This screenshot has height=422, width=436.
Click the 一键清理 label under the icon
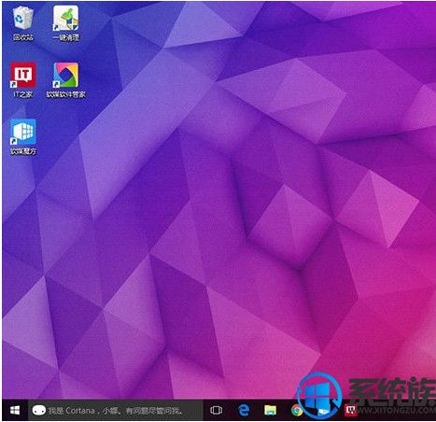click(65, 37)
